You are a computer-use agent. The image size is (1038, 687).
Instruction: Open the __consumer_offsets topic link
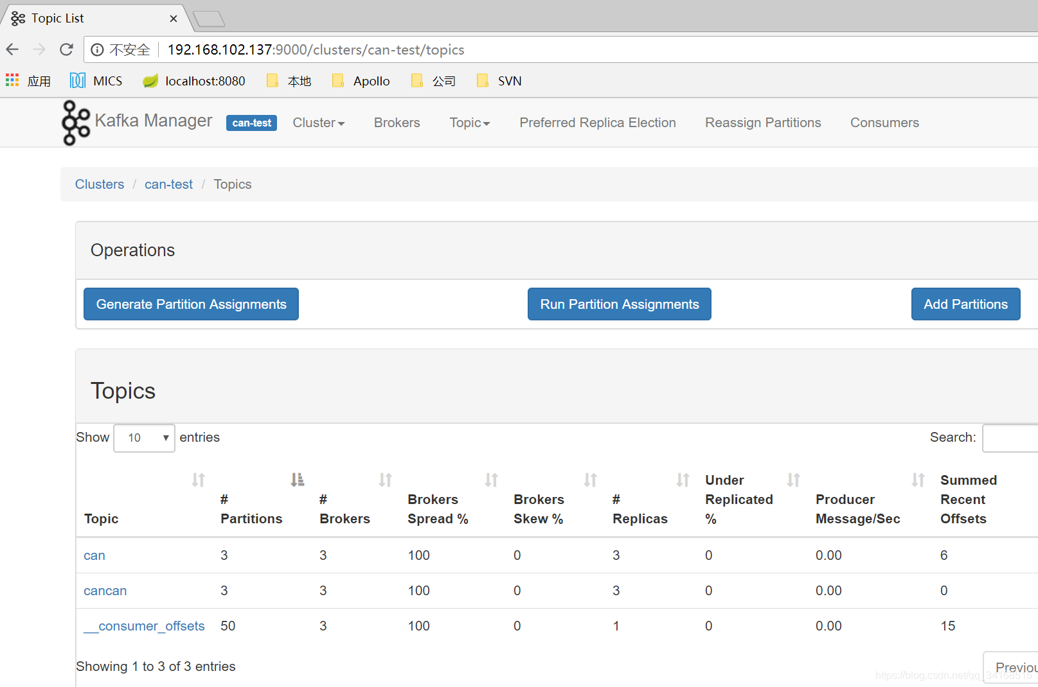point(144,626)
